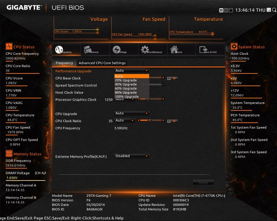The width and height of the screenshot is (277, 221).
Task: Open the calendar date icon
Action: pyautogui.click(x=269, y=10)
